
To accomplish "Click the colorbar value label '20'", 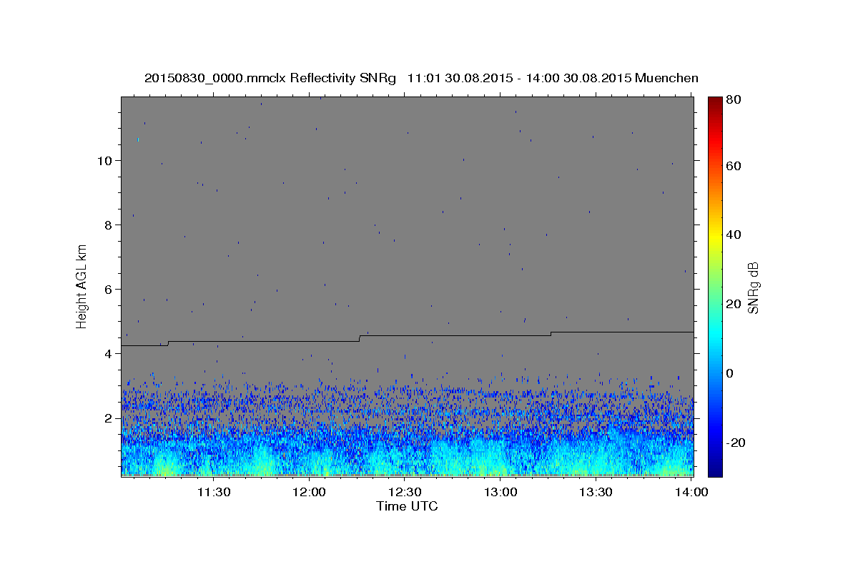I will [x=733, y=304].
